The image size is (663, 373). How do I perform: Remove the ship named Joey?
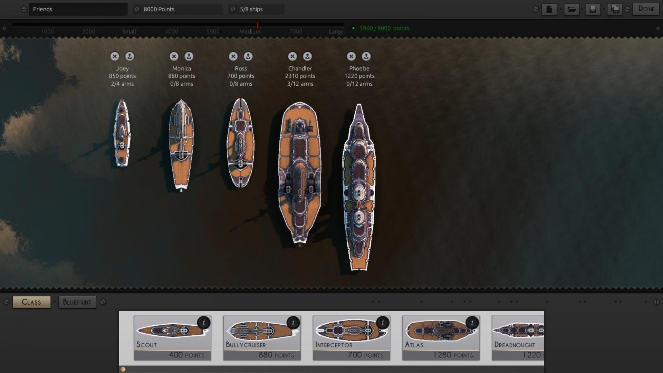(115, 56)
